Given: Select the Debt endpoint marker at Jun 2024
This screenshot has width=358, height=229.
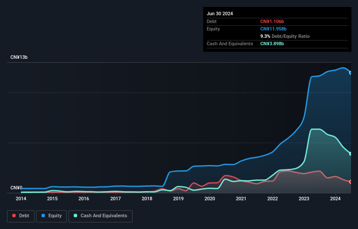Looking at the screenshot, I should point(351,182).
